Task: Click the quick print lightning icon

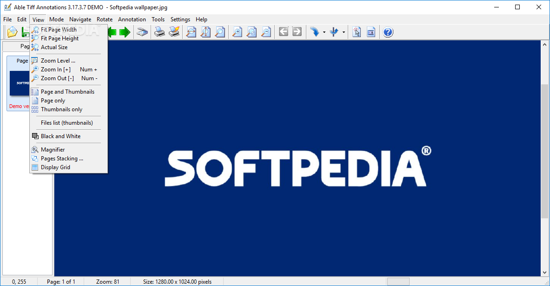Action: (174, 32)
